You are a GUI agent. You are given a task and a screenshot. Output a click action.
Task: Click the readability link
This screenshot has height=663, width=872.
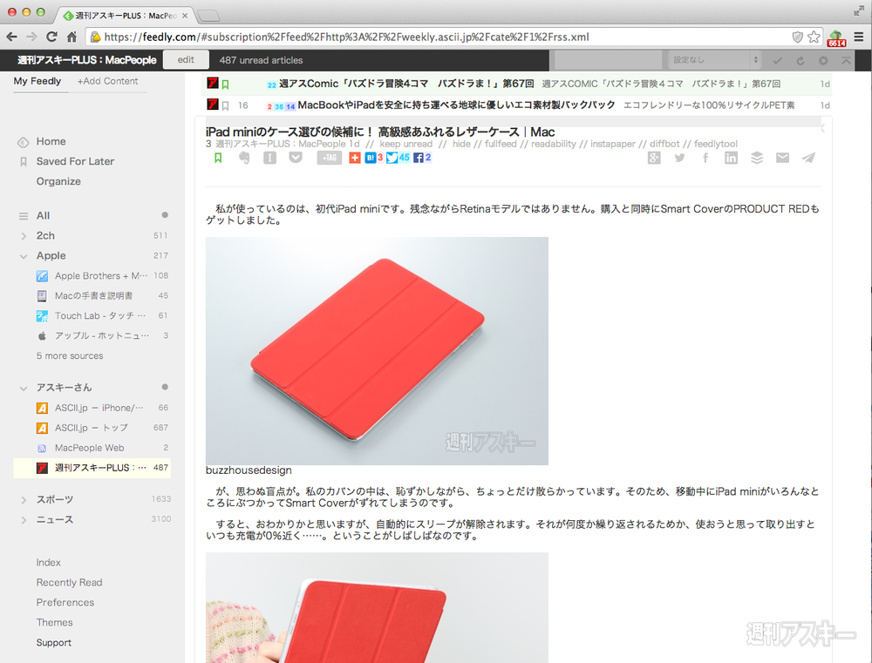point(554,144)
